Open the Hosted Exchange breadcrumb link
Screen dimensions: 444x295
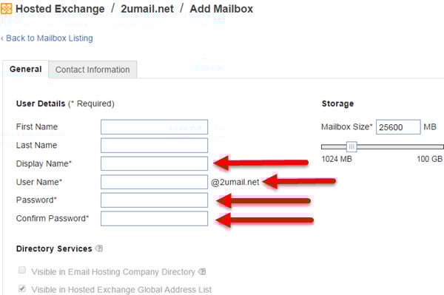[x=60, y=9]
